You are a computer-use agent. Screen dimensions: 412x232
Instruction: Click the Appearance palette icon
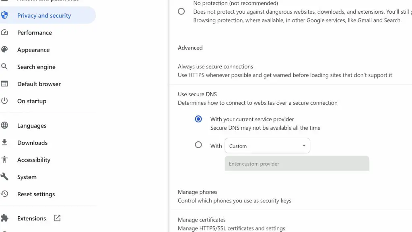(4, 50)
